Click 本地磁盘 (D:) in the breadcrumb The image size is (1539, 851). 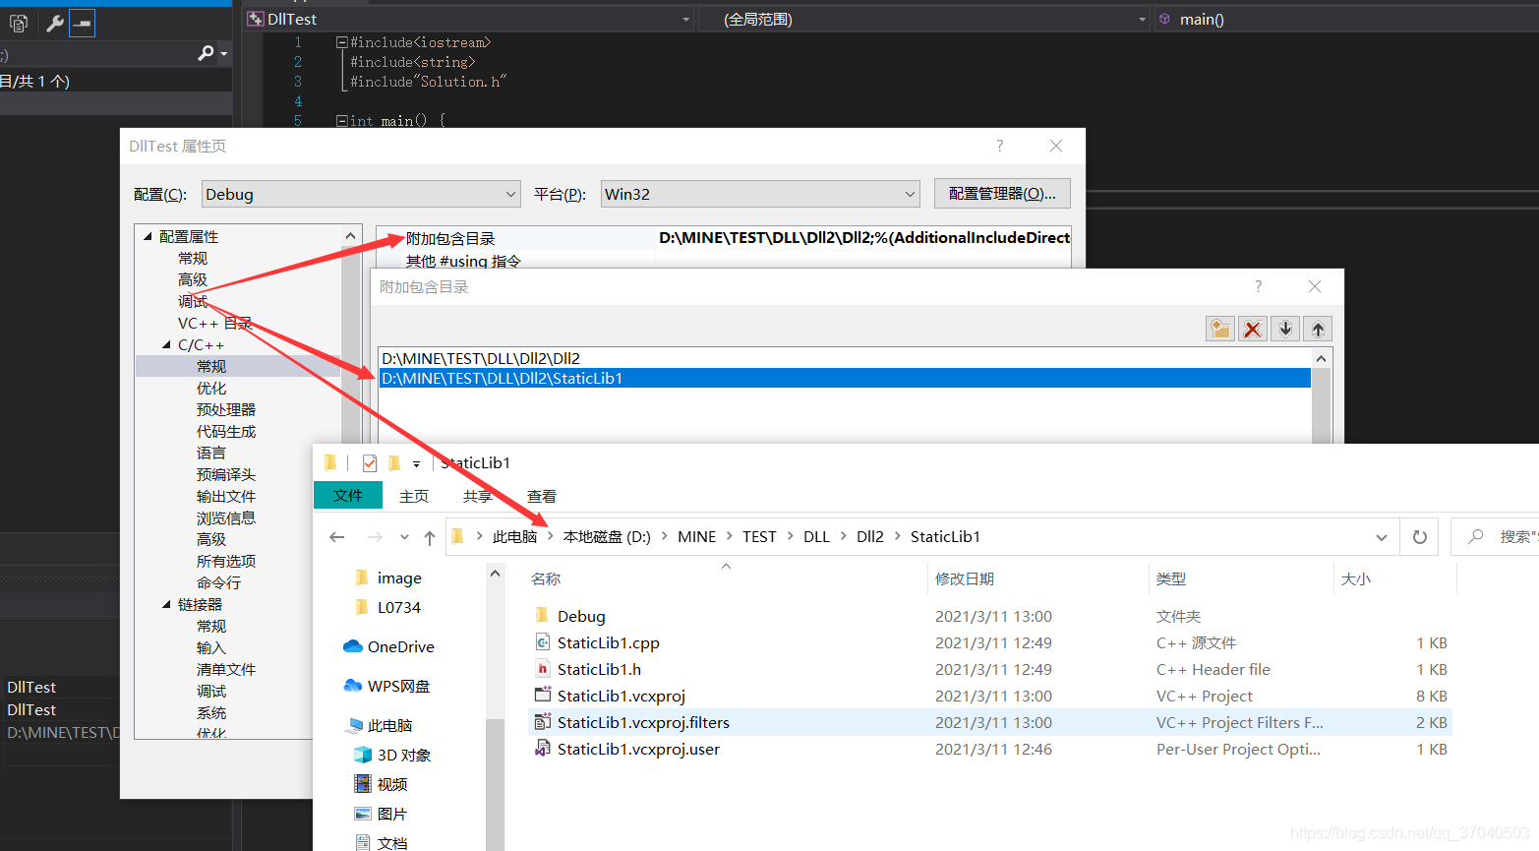tap(607, 537)
